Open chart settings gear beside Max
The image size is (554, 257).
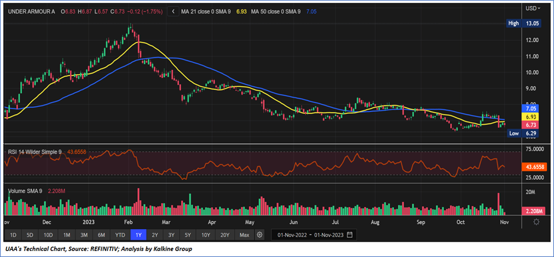260,235
